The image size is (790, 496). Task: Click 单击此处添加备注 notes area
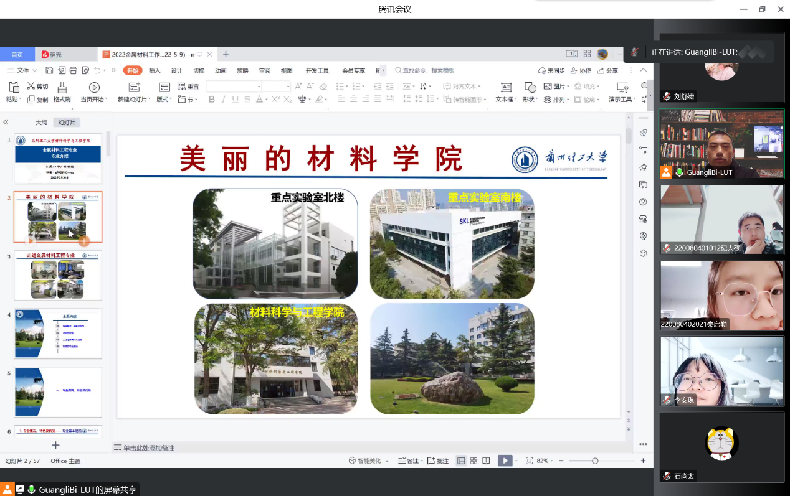pyautogui.click(x=148, y=448)
